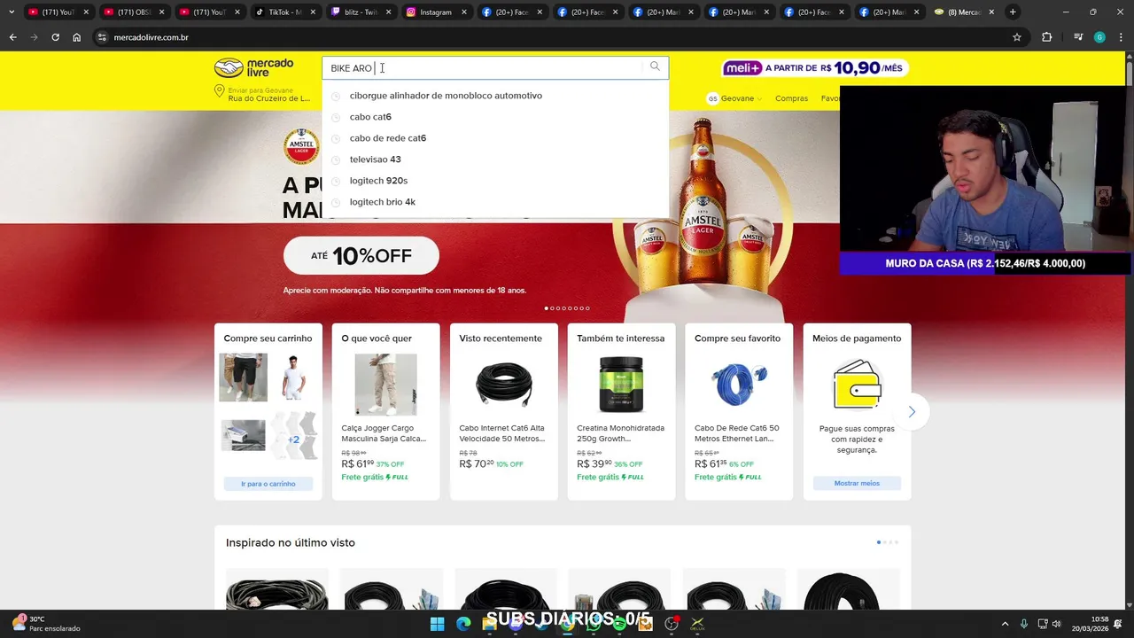Click the black cable thumbnail in Visto recentemente
1134x638 pixels.
[503, 385]
